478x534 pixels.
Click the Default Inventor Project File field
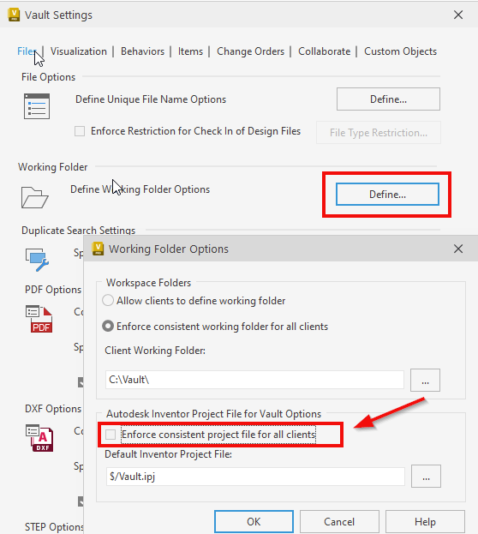coord(255,476)
